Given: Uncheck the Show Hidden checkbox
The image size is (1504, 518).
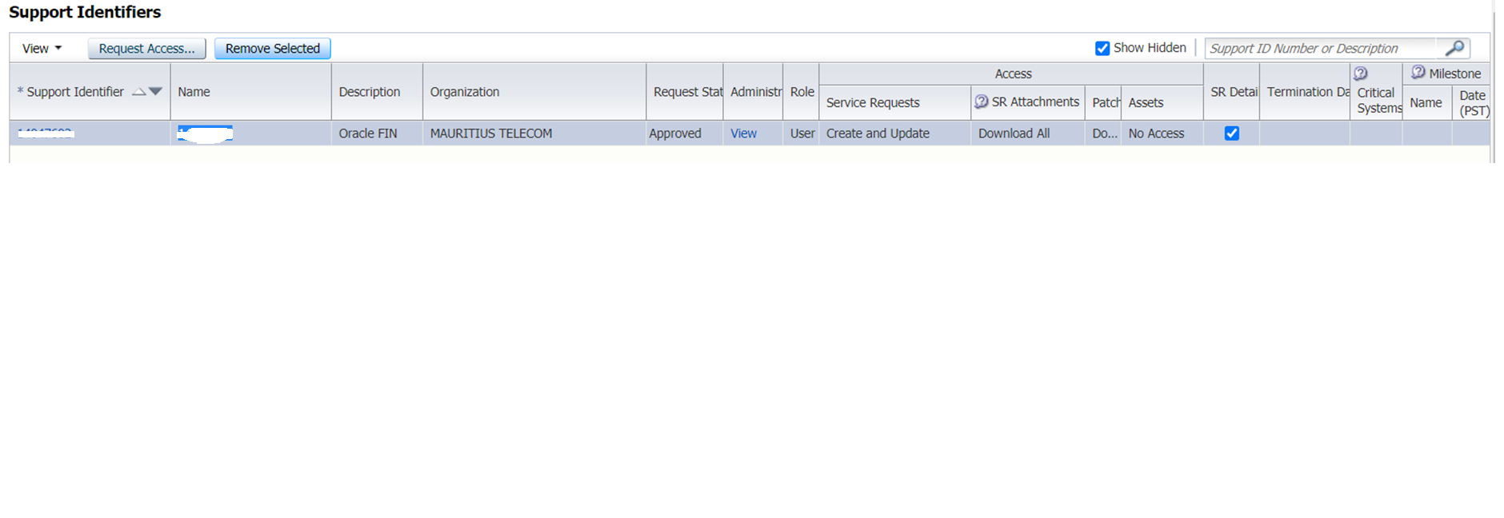Looking at the screenshot, I should click(1102, 48).
